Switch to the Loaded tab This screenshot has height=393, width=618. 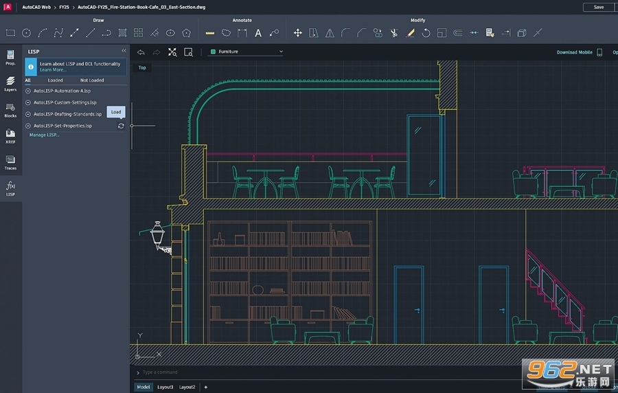[55, 80]
